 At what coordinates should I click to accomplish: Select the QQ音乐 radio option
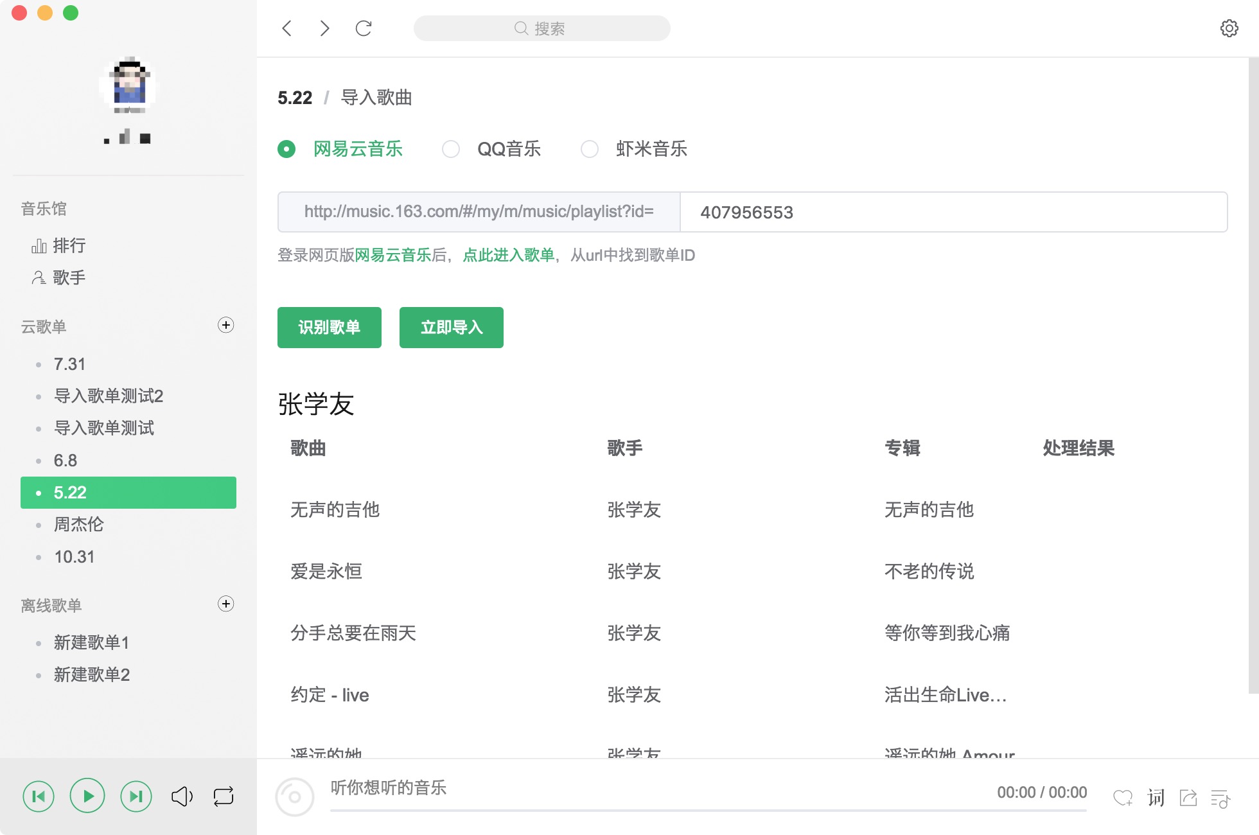[x=451, y=149]
